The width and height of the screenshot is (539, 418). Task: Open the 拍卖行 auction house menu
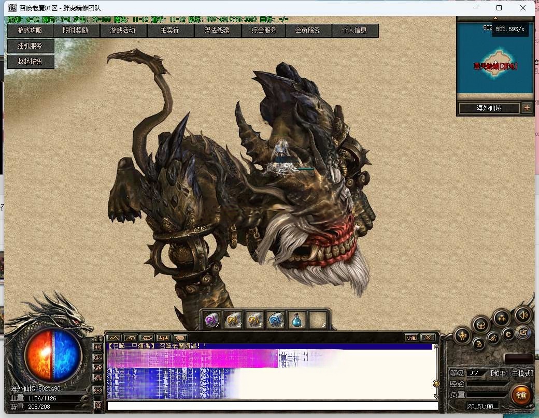tap(170, 30)
